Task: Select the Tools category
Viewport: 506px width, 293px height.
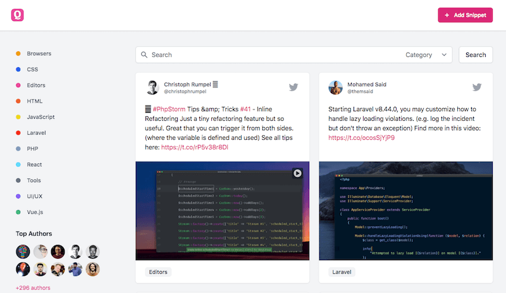Action: [x=34, y=180]
